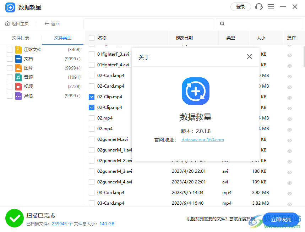The width and height of the screenshot is (305, 232).
Task: Open the customer service headset icon
Action: (x=258, y=7)
